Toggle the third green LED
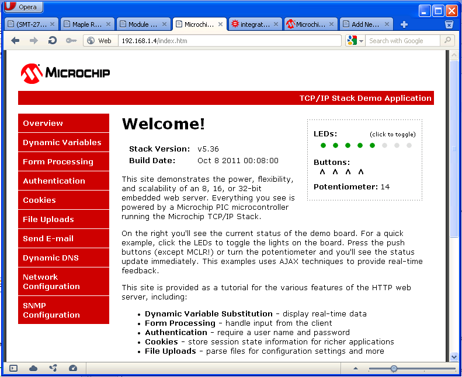Viewport: 462px width, 377px height. 348,146
